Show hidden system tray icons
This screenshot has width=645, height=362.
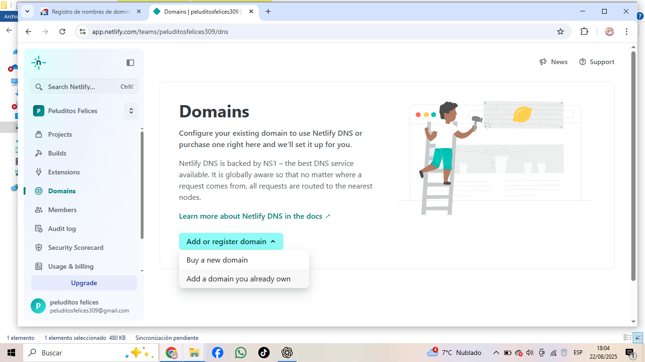coord(496,353)
